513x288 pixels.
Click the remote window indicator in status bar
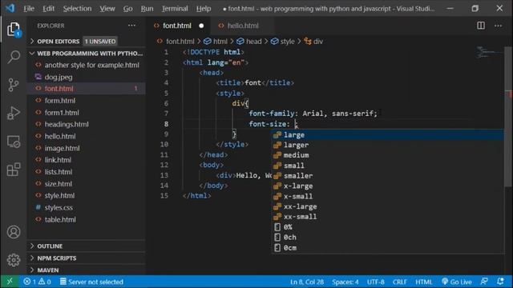tap(10, 282)
